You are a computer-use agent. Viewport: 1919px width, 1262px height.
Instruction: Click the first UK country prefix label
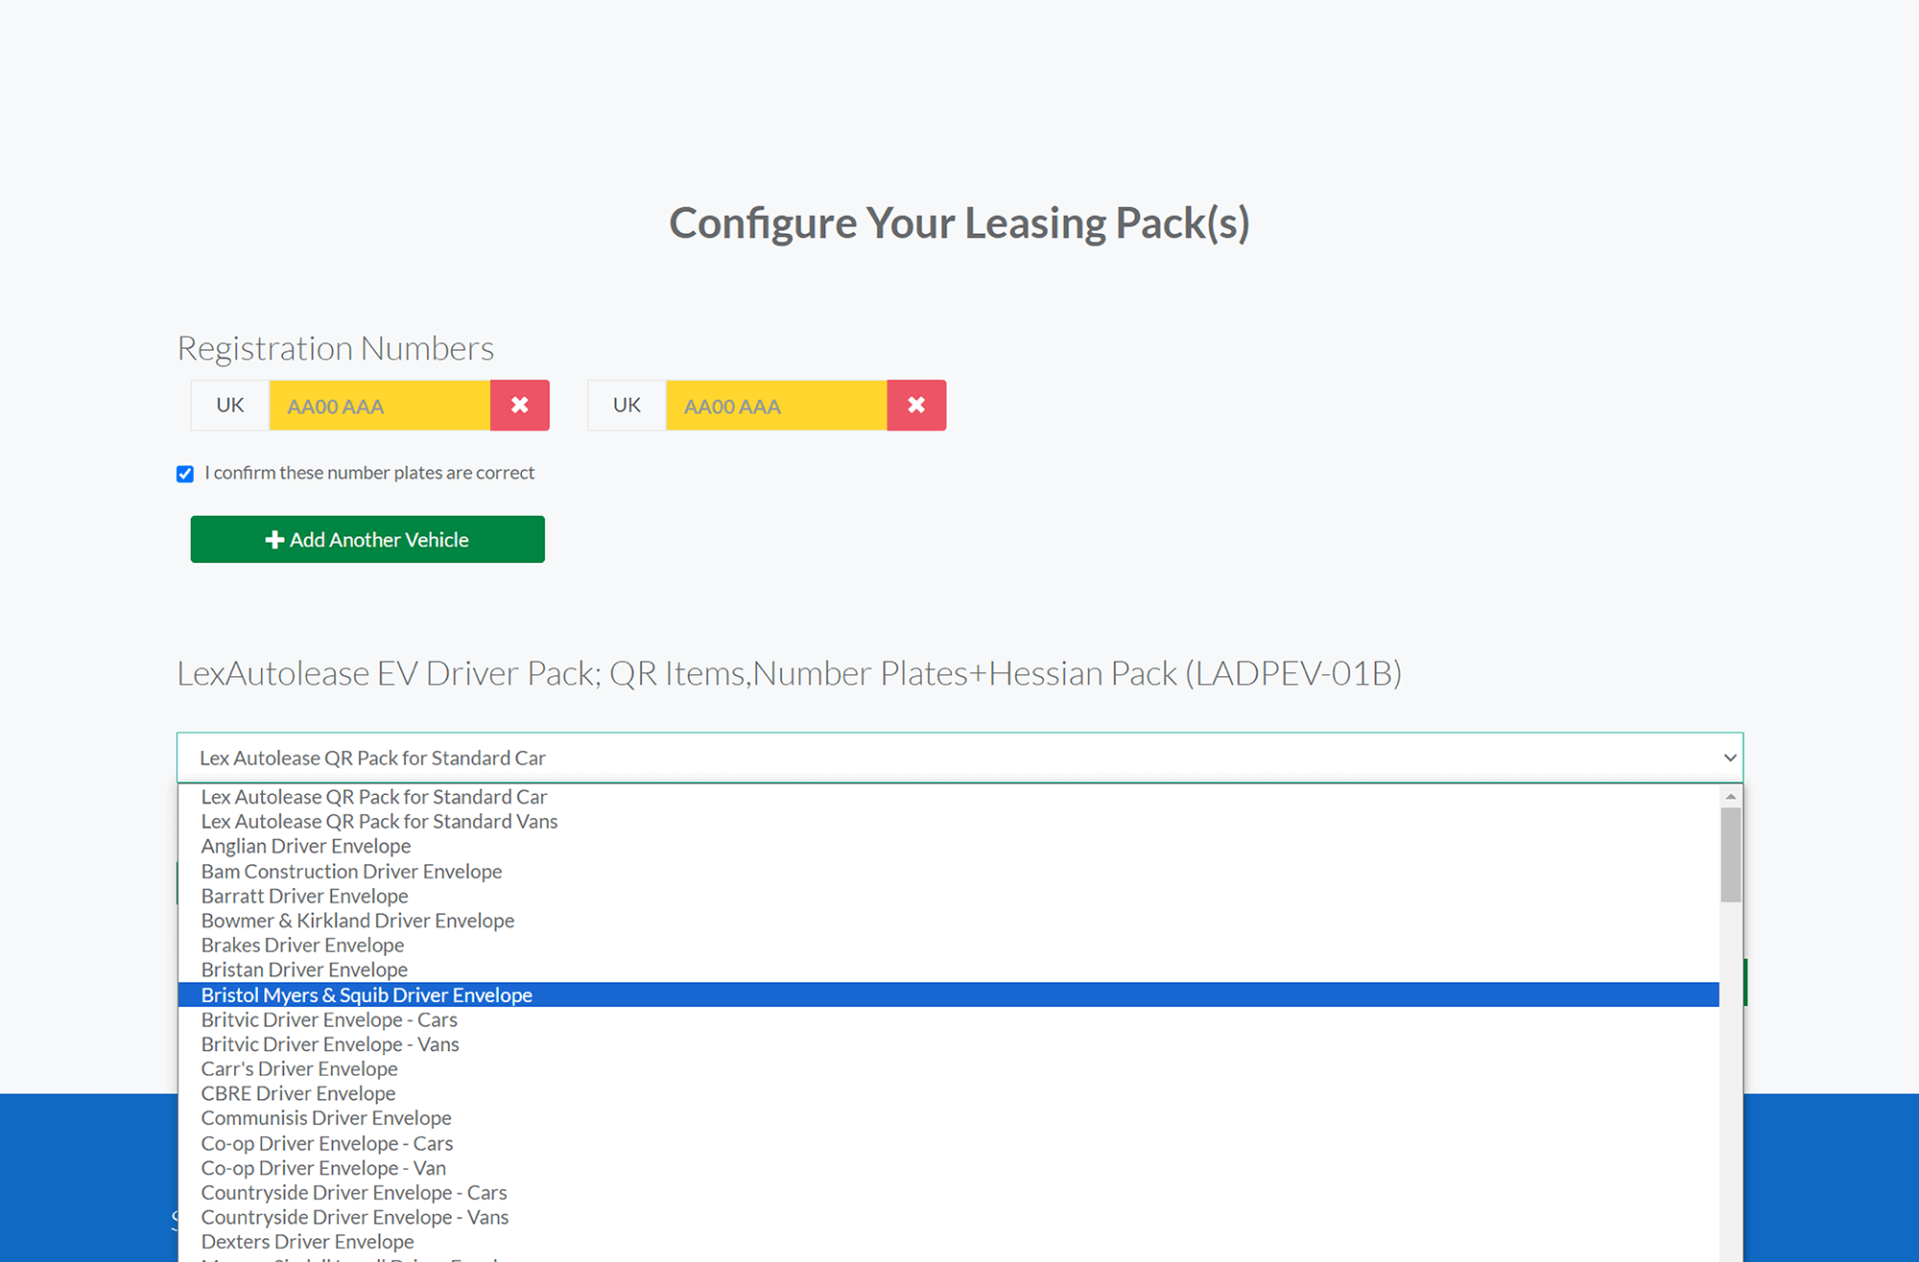(x=230, y=405)
